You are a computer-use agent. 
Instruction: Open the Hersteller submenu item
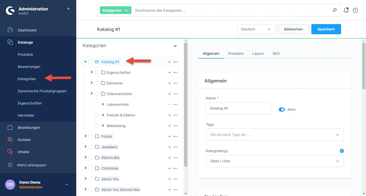[x=26, y=115]
